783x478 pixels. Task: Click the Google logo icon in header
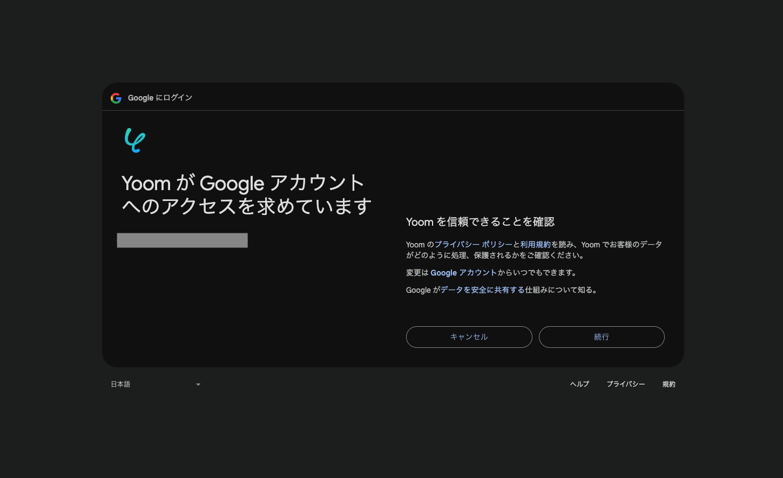[116, 98]
